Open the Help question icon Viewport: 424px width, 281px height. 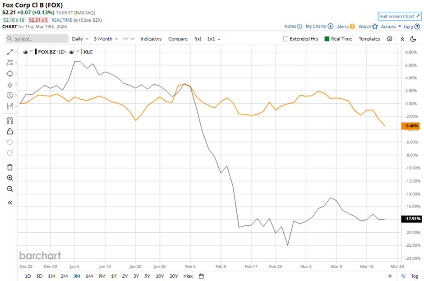pos(417,27)
